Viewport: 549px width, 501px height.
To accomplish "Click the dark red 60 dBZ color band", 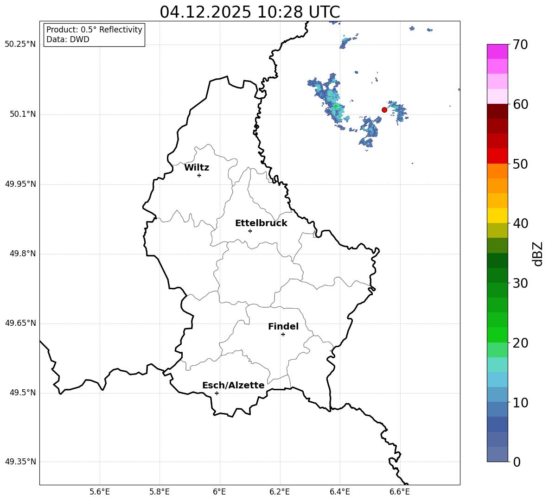I will (x=497, y=111).
